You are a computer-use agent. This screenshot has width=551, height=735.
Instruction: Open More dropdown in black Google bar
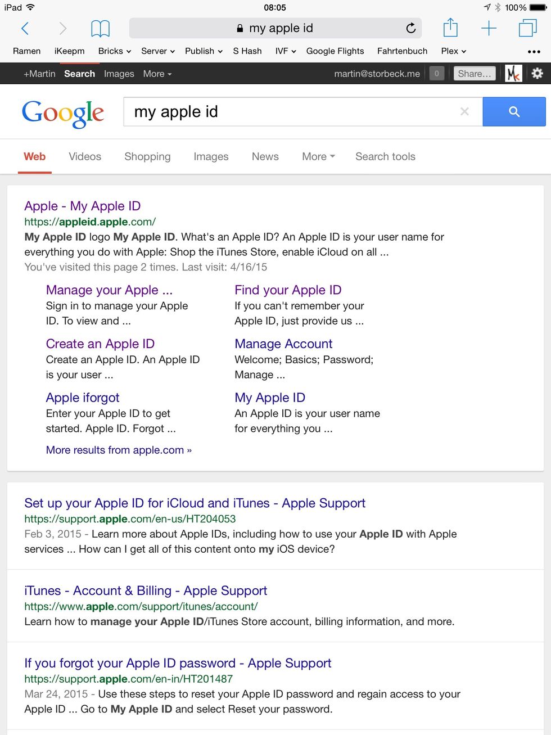click(x=157, y=74)
